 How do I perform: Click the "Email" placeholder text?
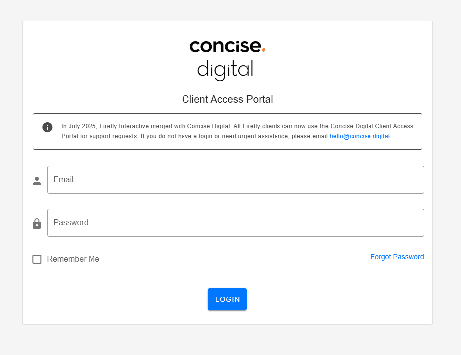[63, 180]
